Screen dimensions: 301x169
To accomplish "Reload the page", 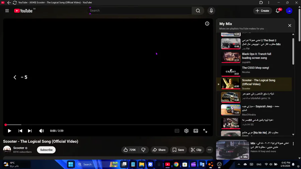I will click(x=15, y=2).
